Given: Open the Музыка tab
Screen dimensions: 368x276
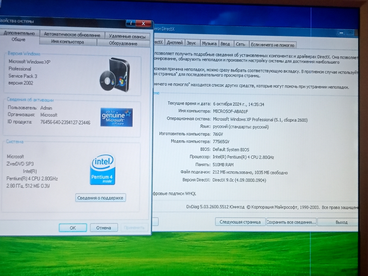Looking at the screenshot, I should coord(209,44).
